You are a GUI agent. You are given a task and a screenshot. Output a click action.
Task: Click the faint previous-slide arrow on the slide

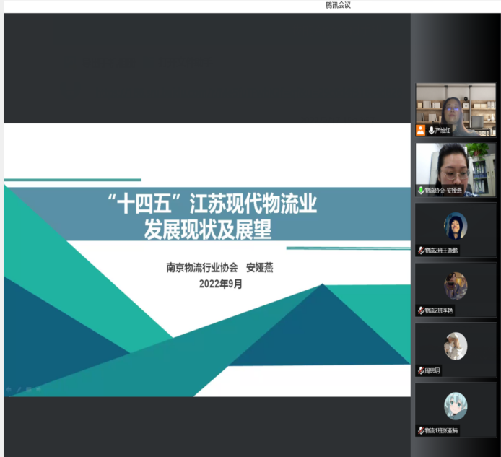pos(9,389)
